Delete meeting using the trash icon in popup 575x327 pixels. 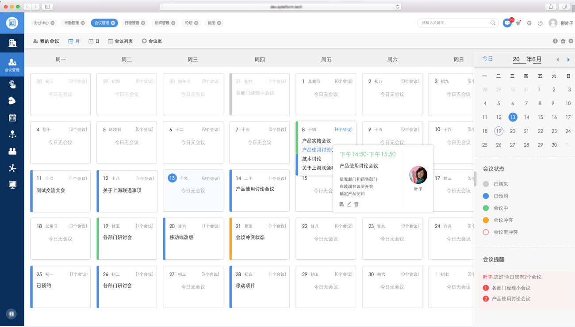356,204
